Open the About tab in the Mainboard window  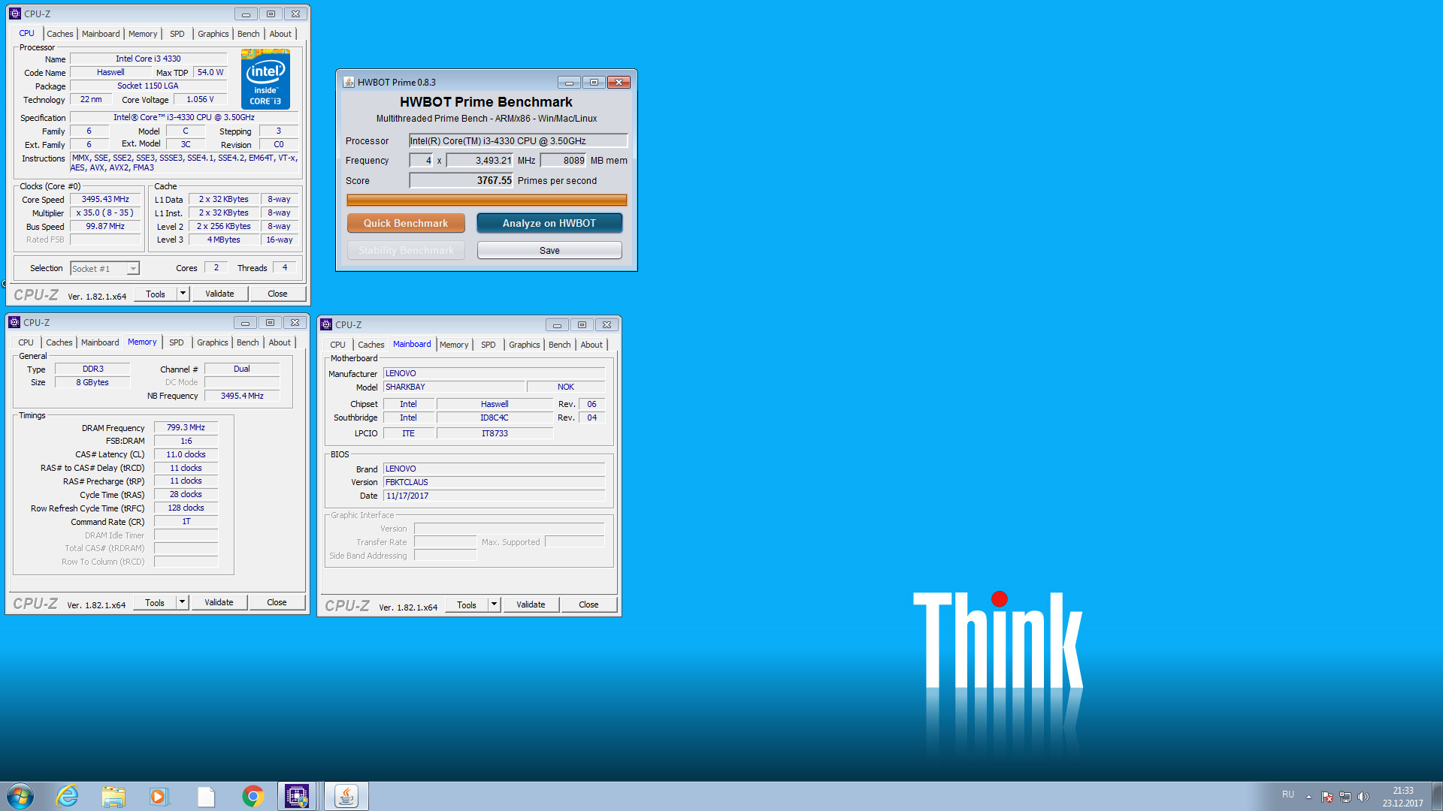[591, 345]
